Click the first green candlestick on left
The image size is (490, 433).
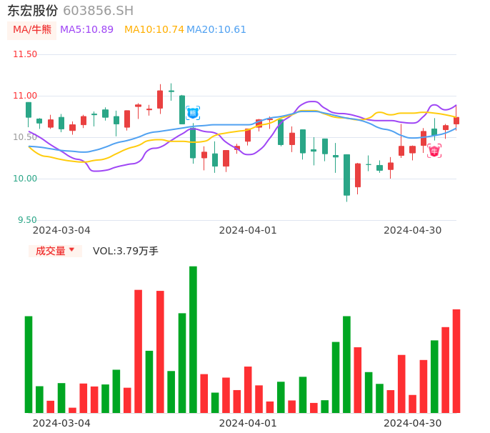[29, 109]
